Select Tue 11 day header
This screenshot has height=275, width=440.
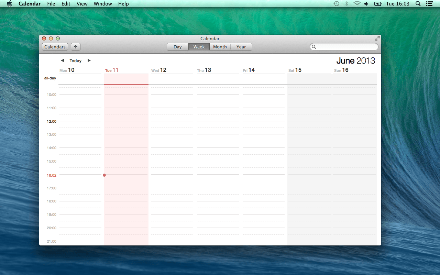[112, 70]
